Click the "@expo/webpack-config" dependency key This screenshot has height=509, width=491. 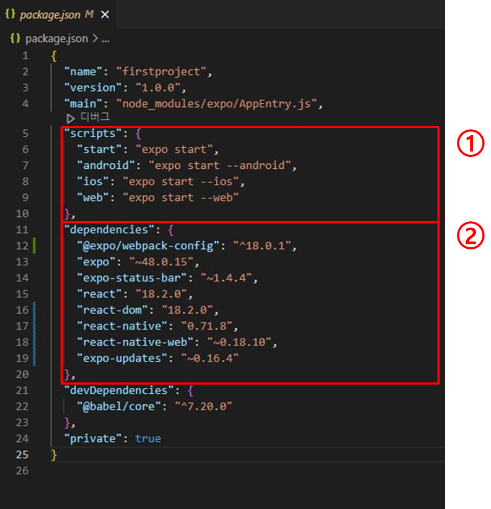148,246
